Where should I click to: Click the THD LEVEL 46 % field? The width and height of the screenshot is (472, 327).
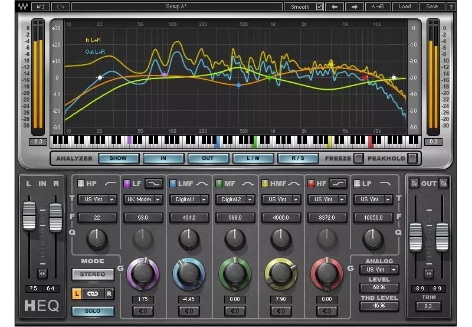click(x=379, y=306)
